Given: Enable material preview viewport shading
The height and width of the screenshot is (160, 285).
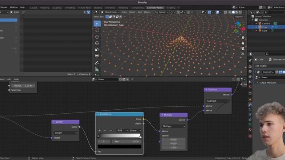Looking at the screenshot, I should 237,12.
